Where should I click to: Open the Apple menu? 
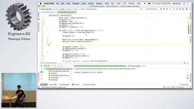pos(41,3)
